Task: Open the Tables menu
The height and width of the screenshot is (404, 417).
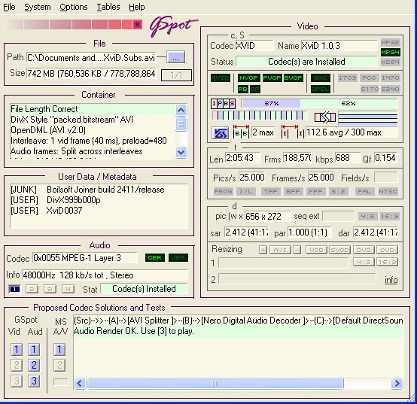Action: 108,7
